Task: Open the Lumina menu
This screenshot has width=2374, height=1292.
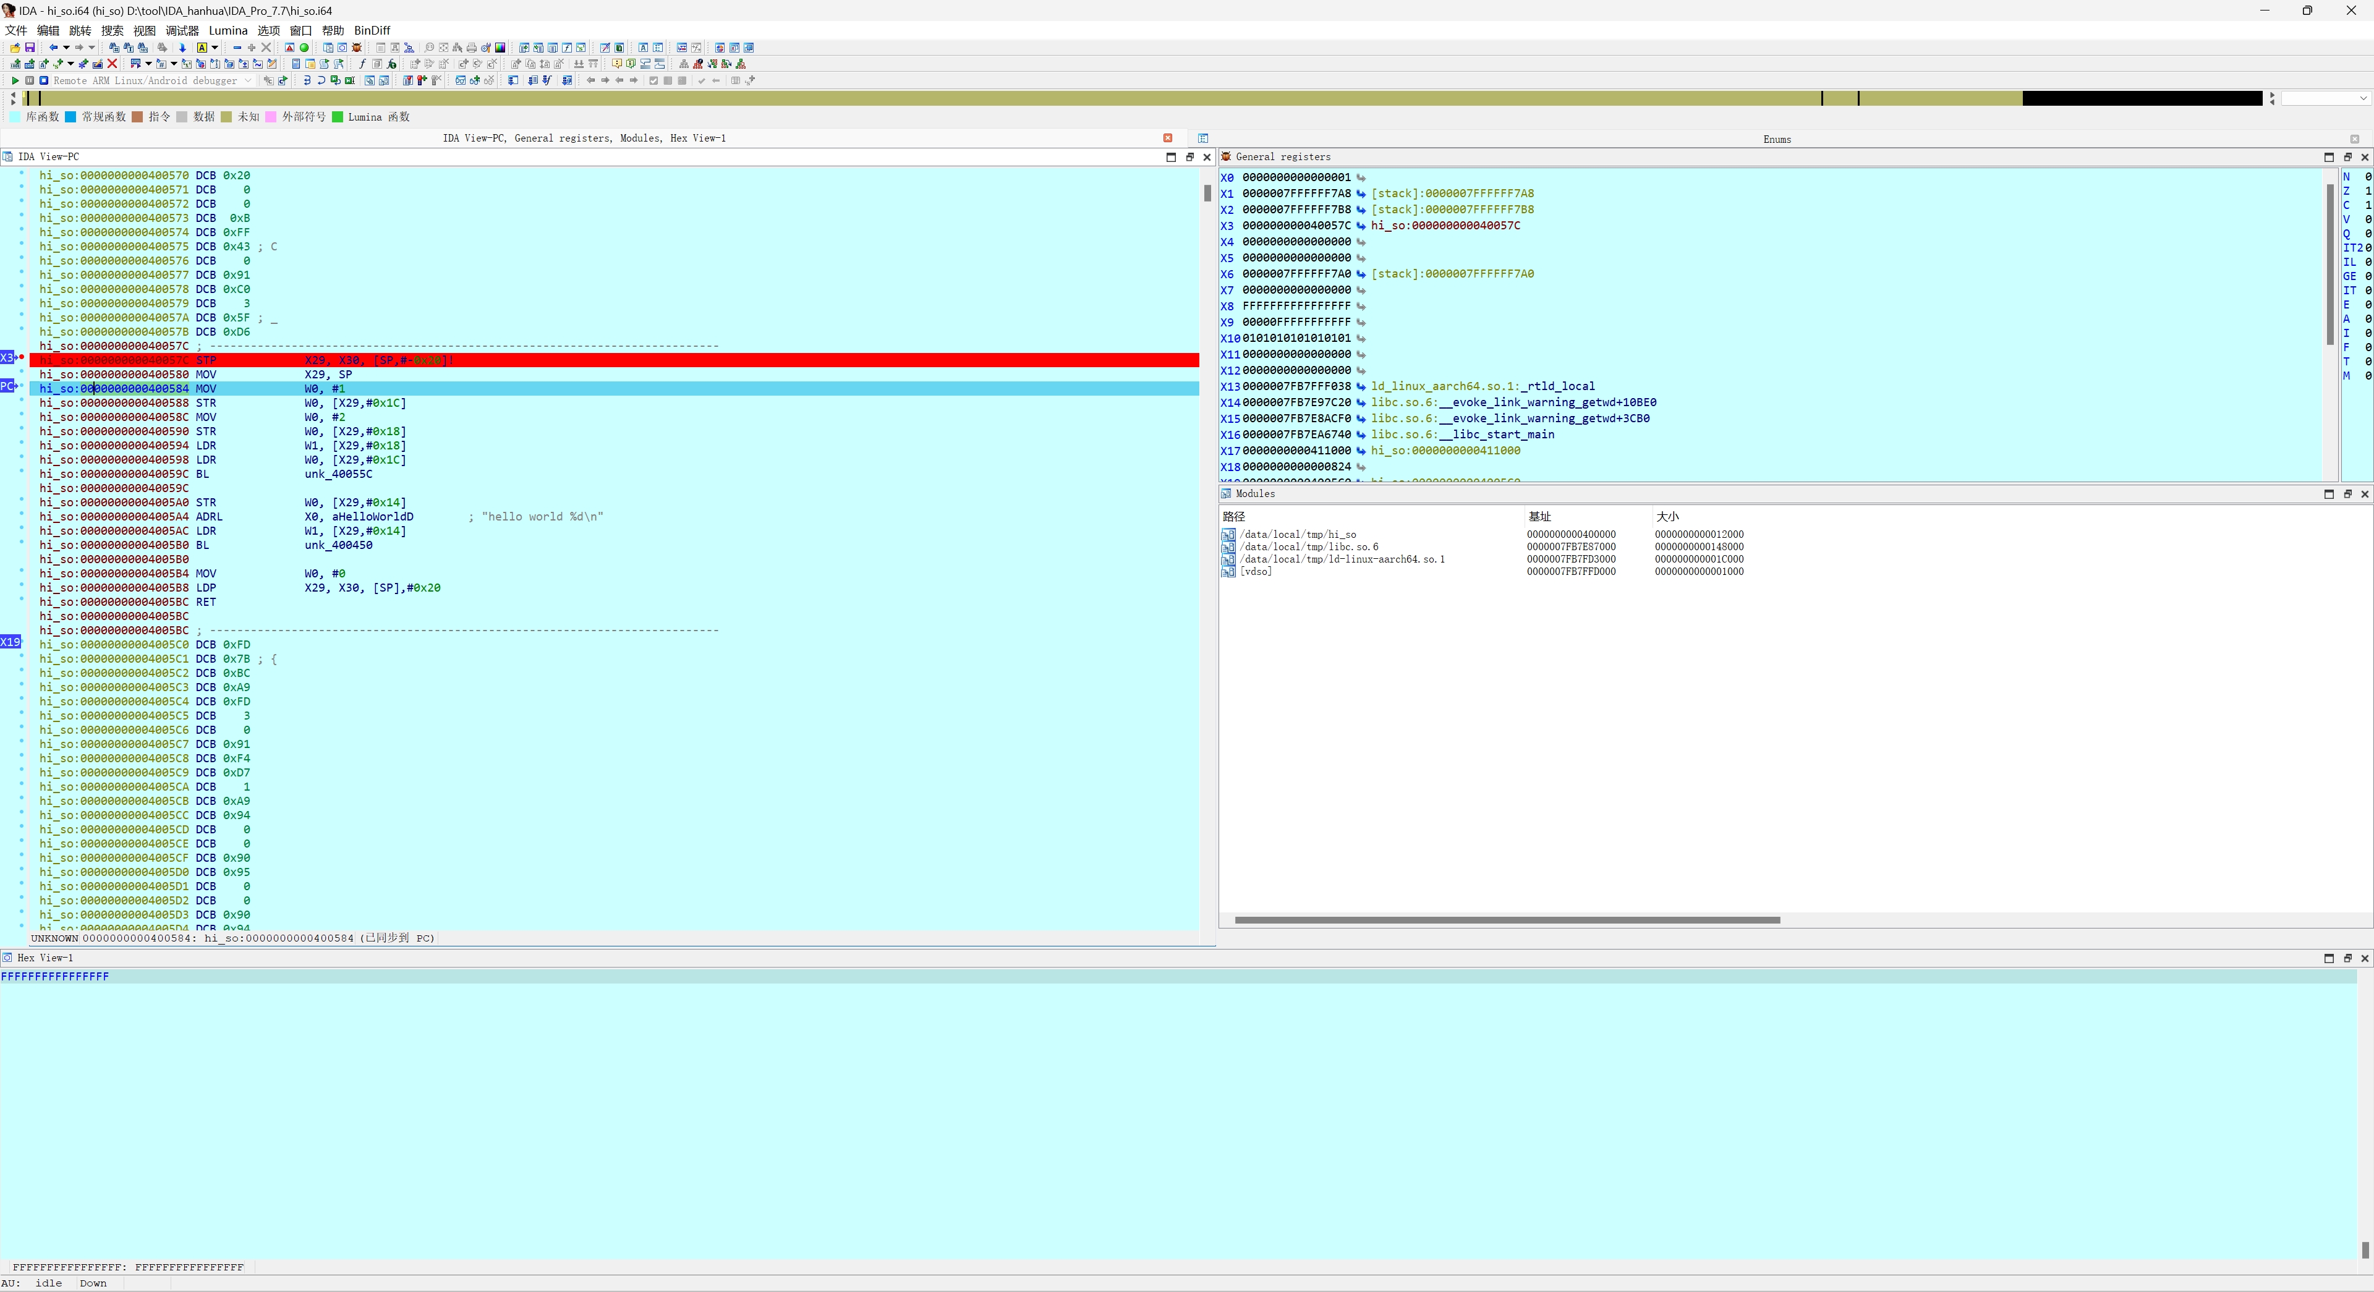Action: point(228,30)
